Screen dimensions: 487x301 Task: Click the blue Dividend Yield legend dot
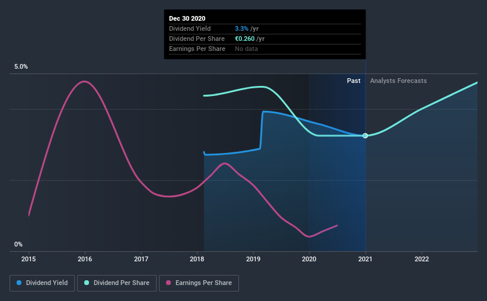[x=19, y=283]
